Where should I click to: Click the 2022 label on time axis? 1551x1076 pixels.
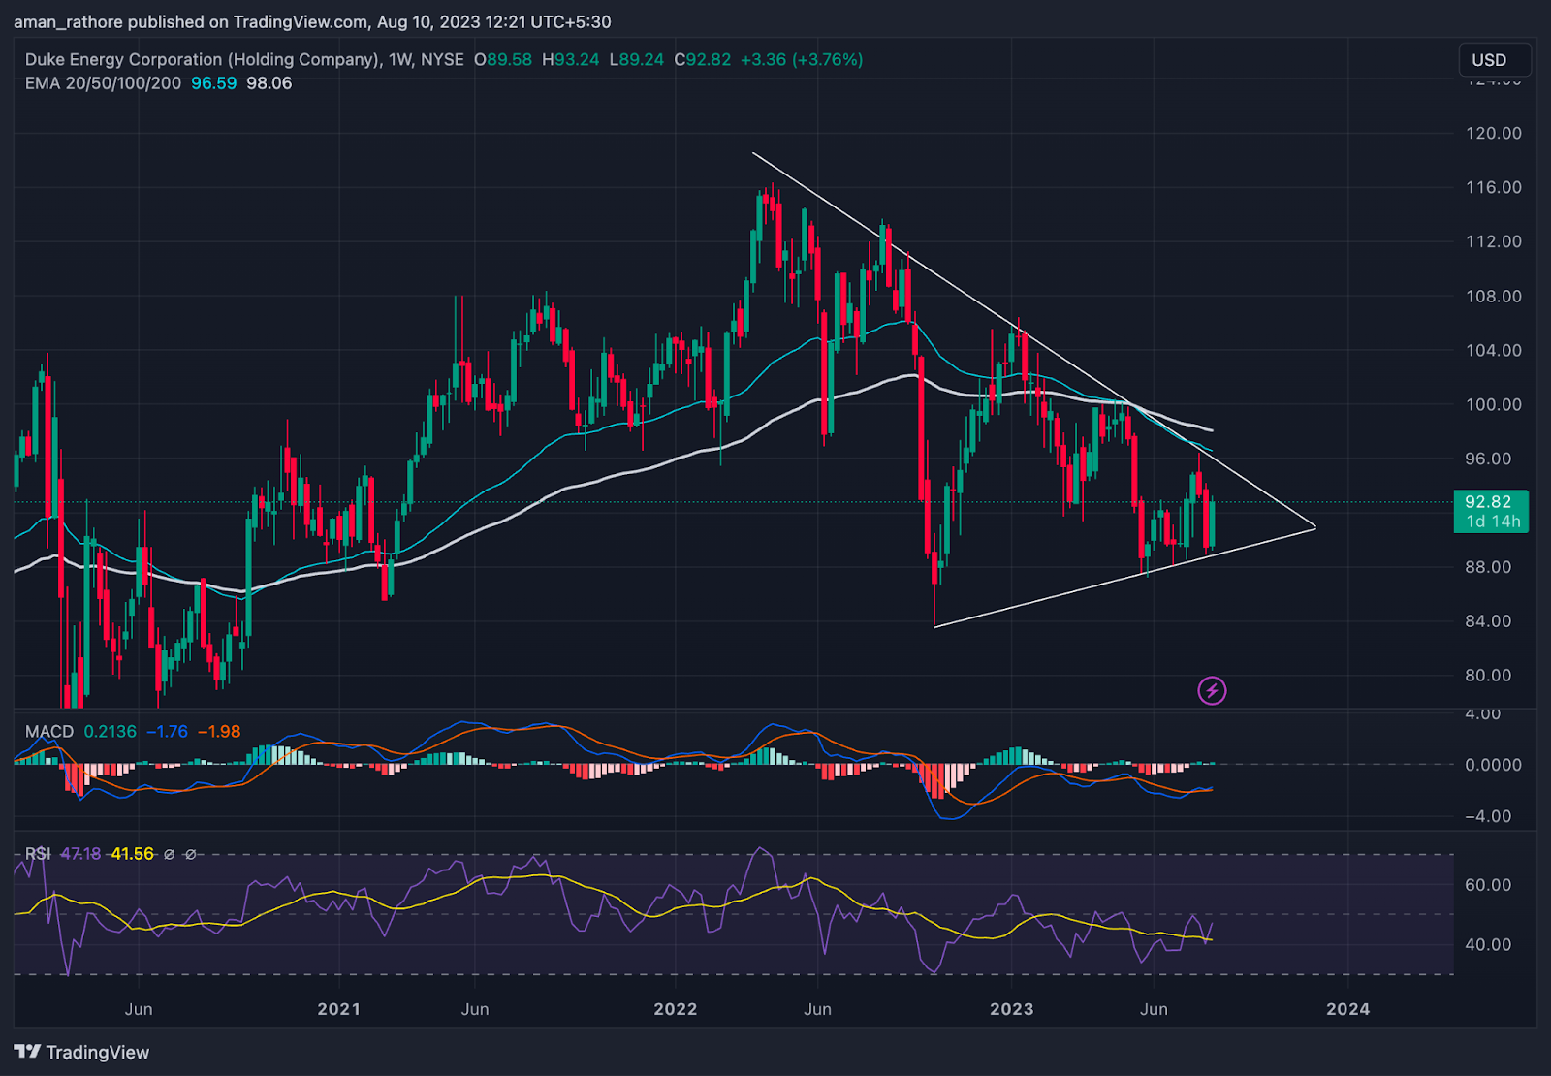(x=676, y=1009)
